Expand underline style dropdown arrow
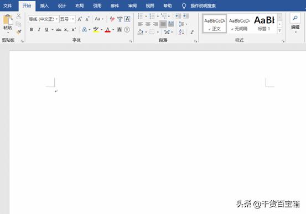The width and height of the screenshot is (306, 214). pyautogui.click(x=53, y=30)
